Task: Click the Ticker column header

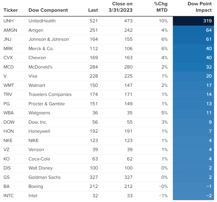Action: point(11,10)
